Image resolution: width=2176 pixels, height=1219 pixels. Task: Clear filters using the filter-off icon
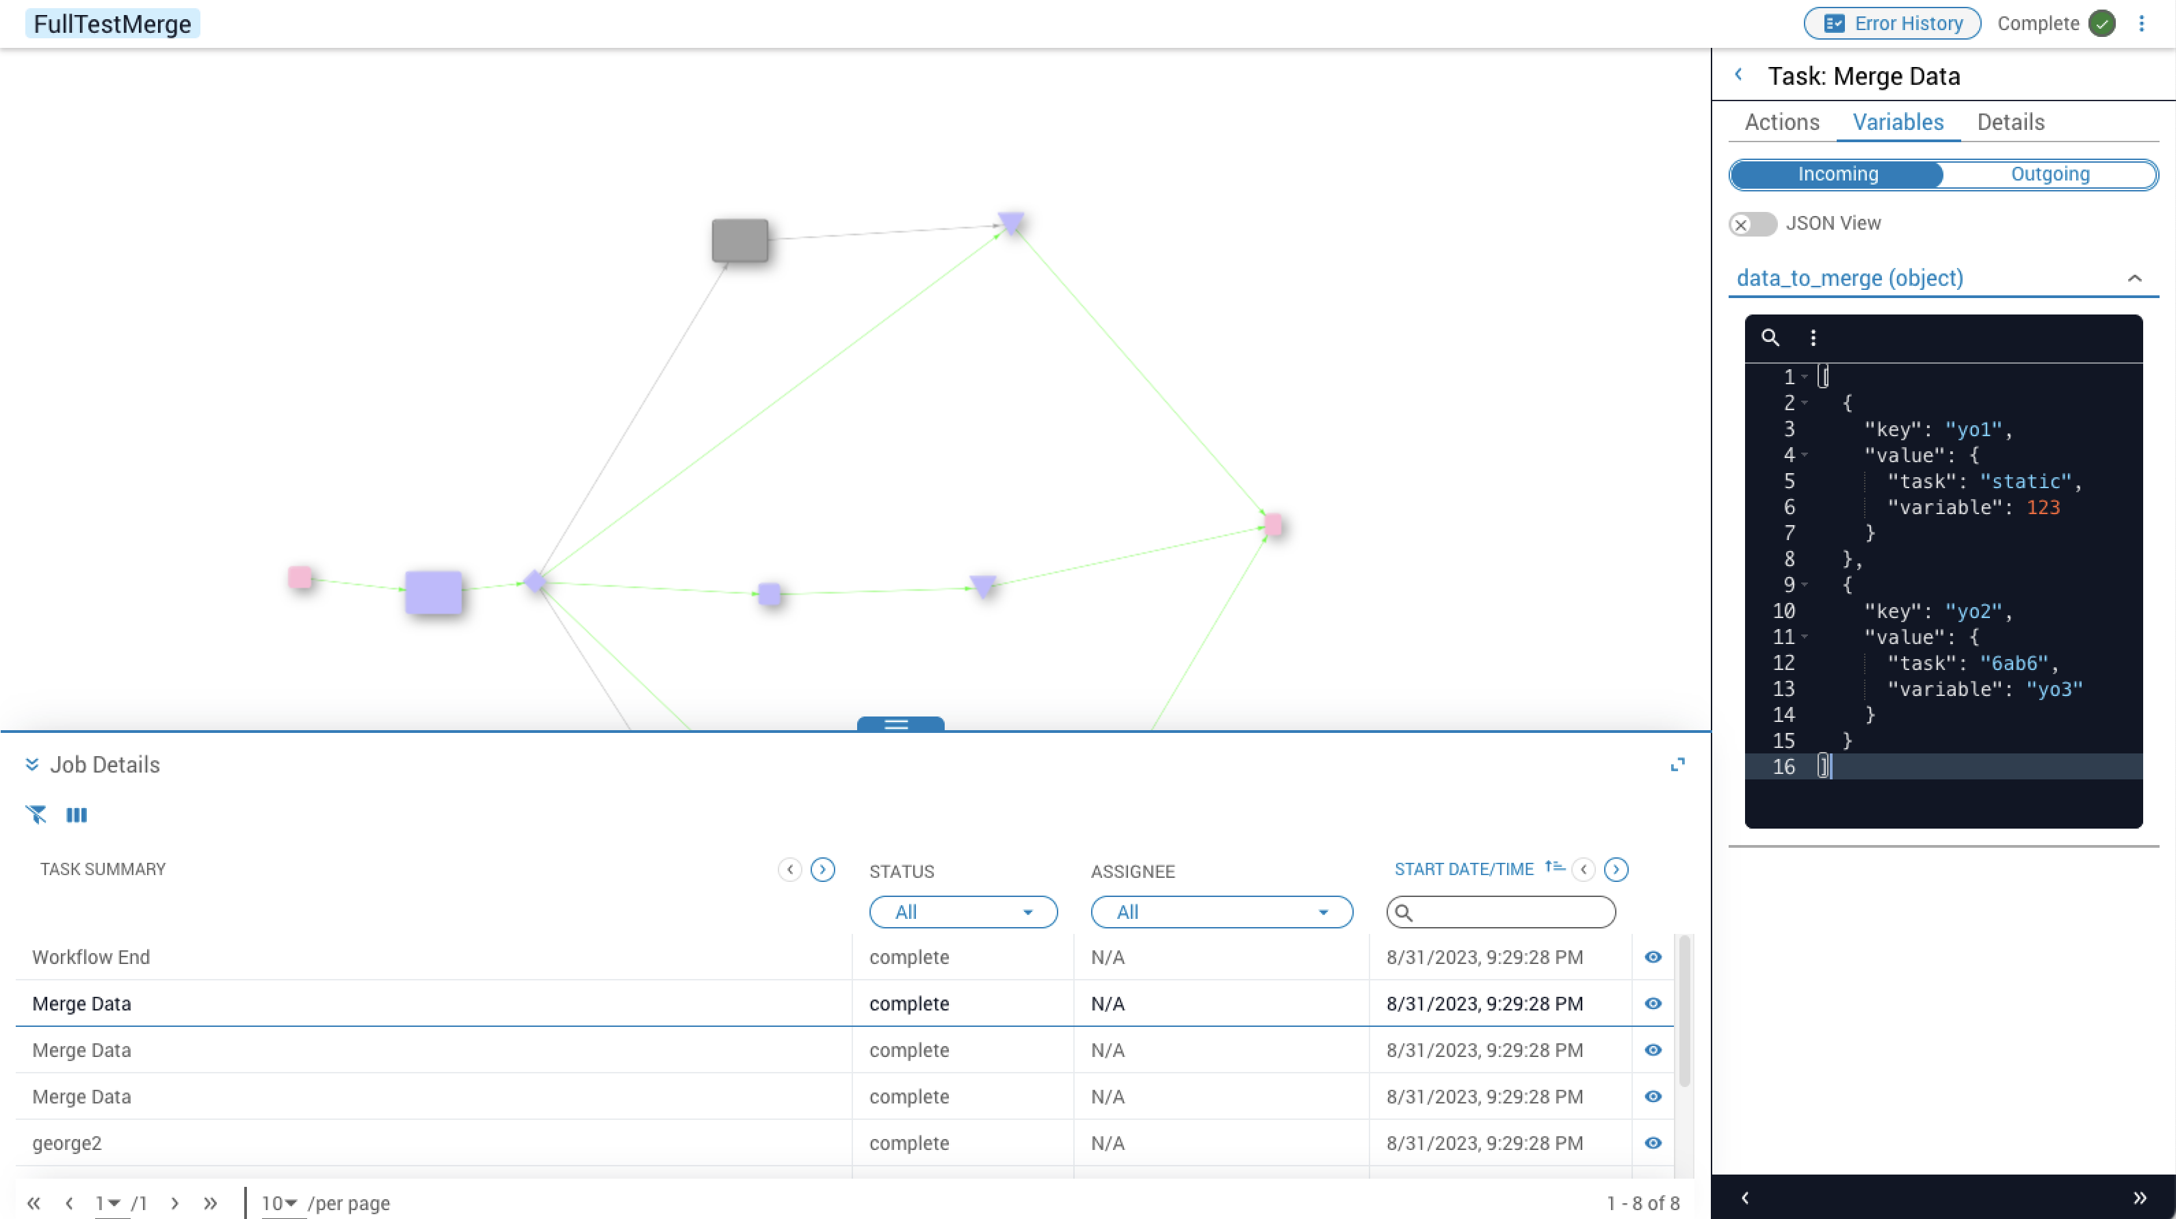36,815
